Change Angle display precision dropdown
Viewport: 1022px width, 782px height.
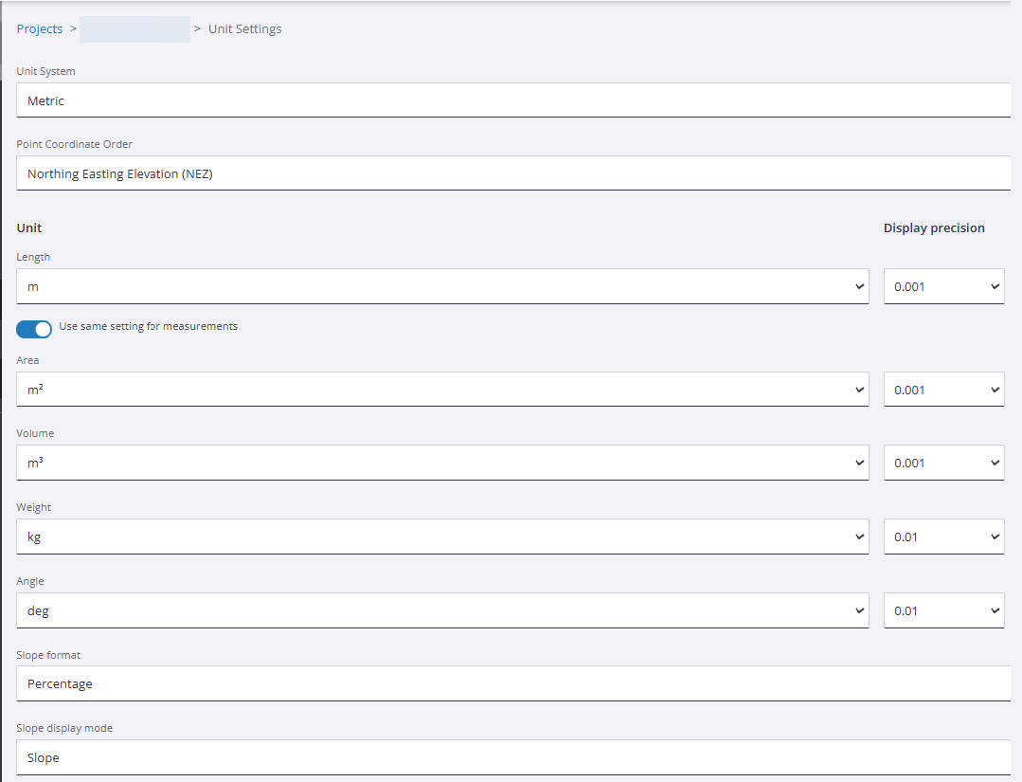pos(943,610)
